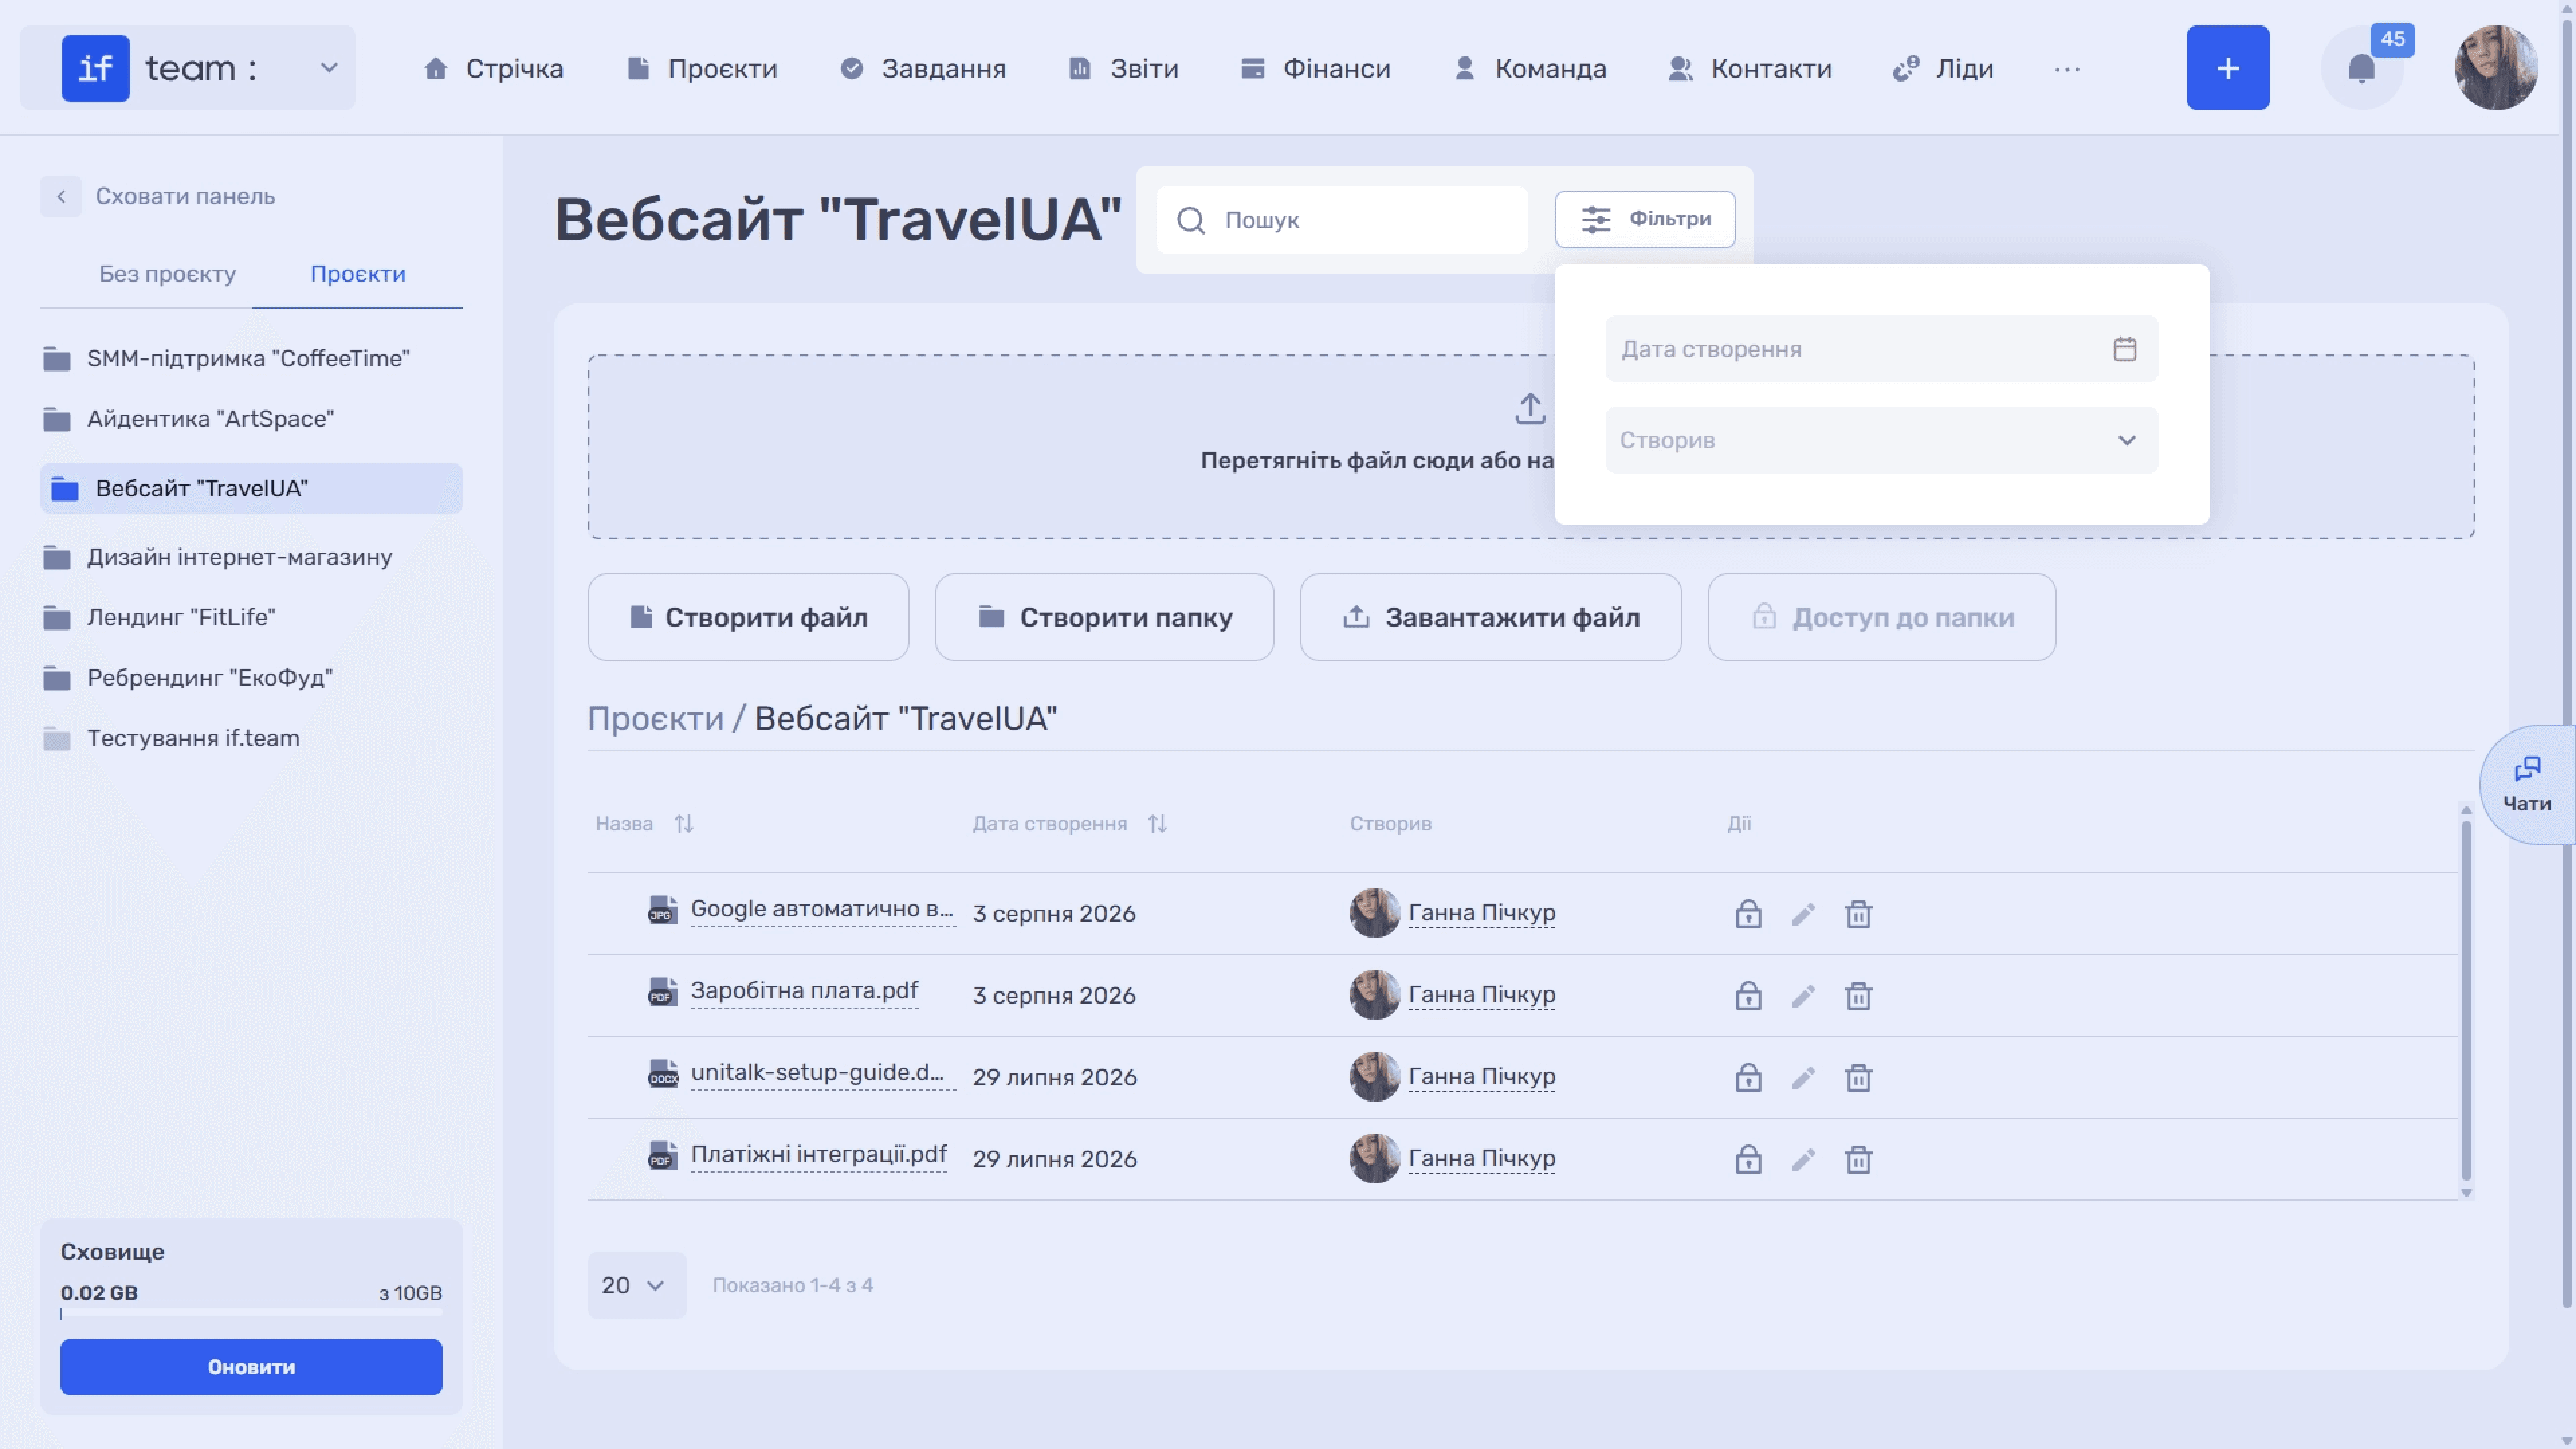Viewport: 2576px width, 1449px height.
Task: Click Створити папку button
Action: [x=1104, y=617]
